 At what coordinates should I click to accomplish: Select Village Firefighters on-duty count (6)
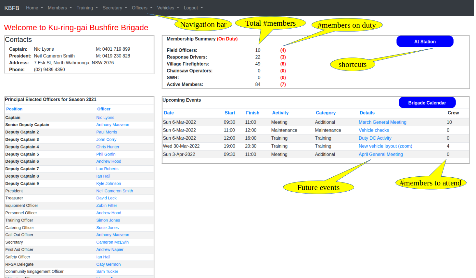point(283,64)
